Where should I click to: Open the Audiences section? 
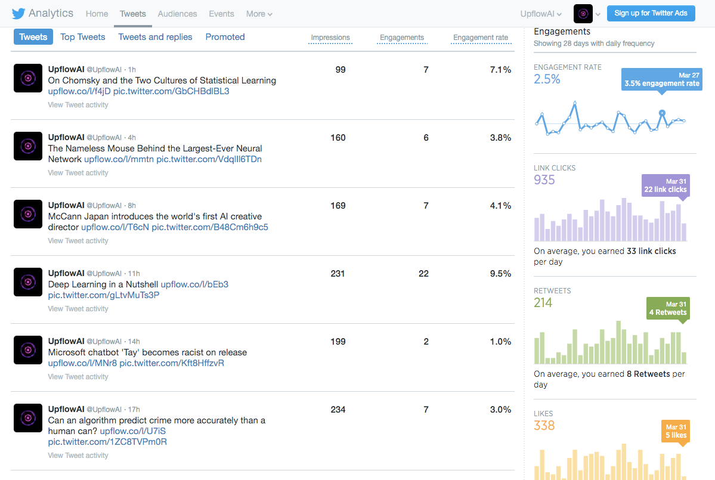coord(177,14)
